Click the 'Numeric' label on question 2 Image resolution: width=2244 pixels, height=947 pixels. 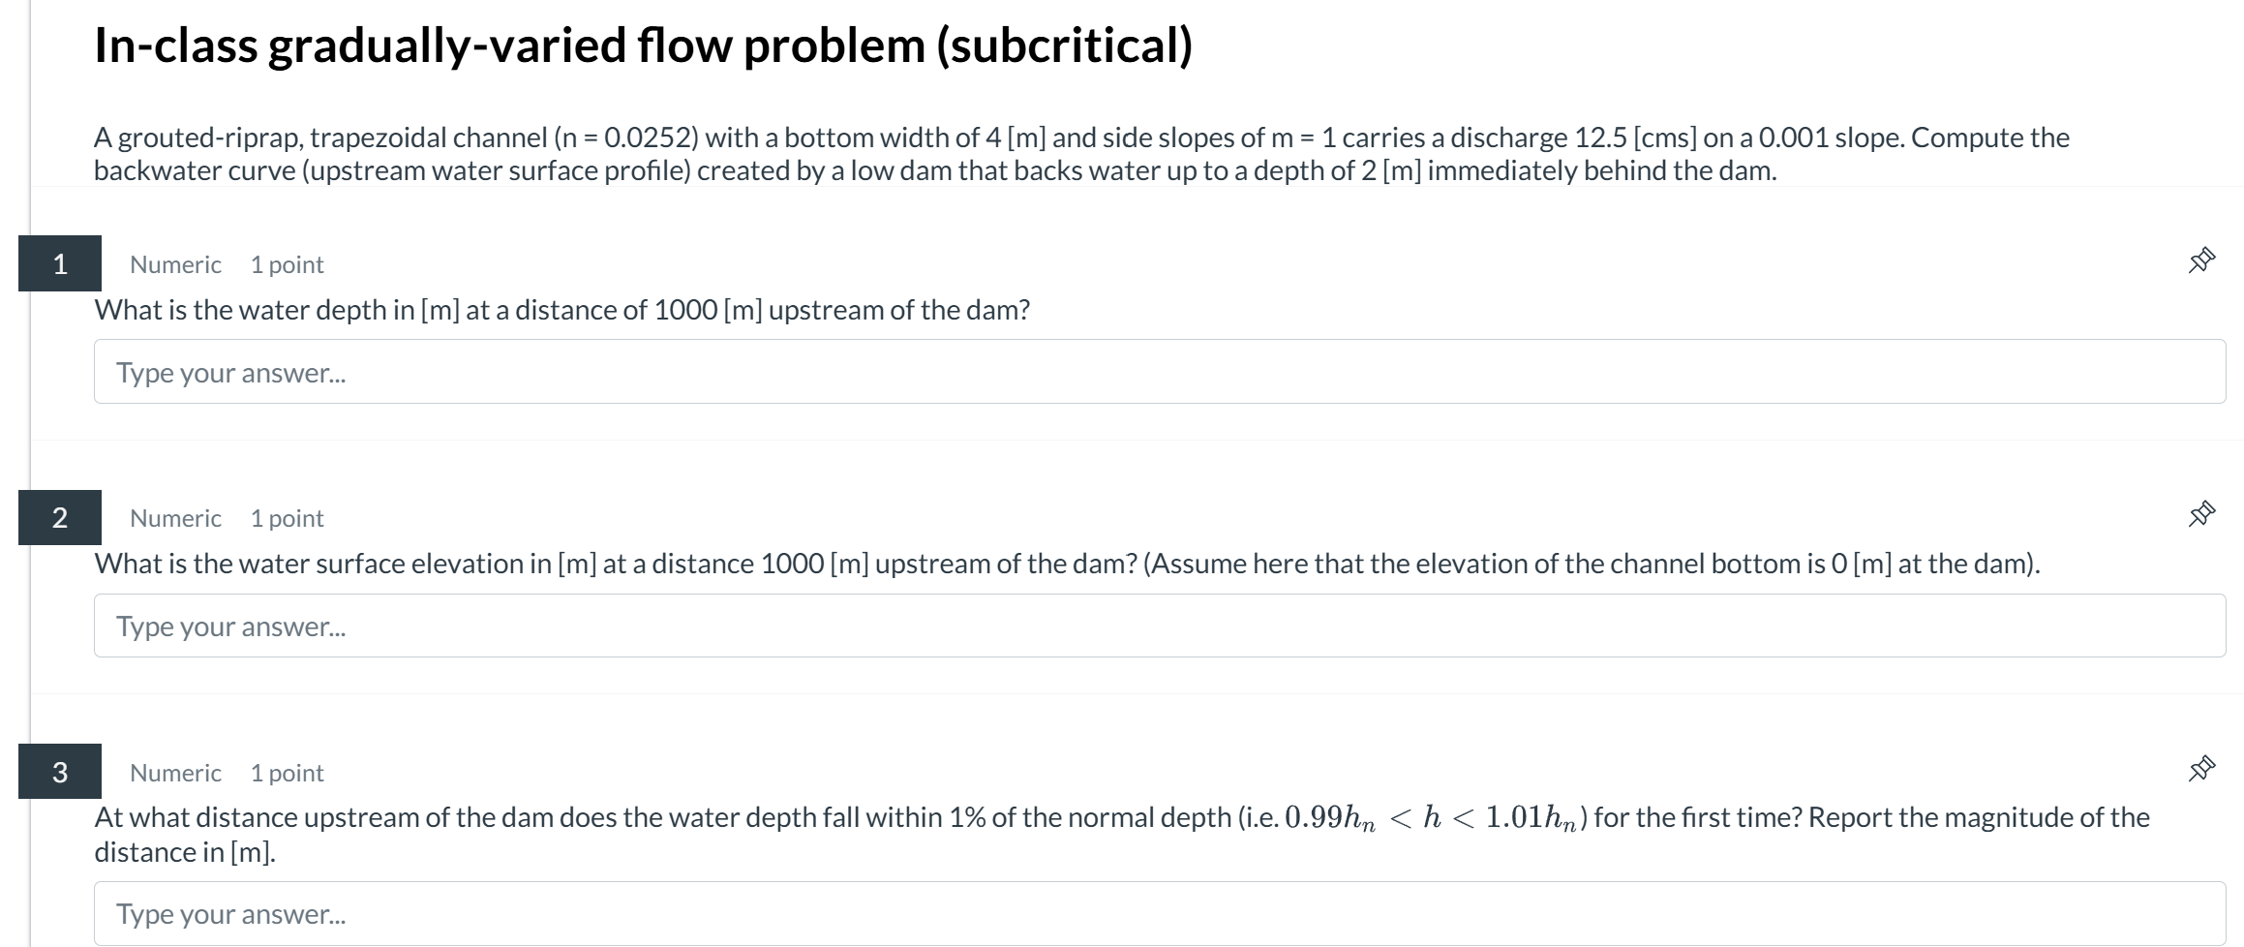pos(174,517)
